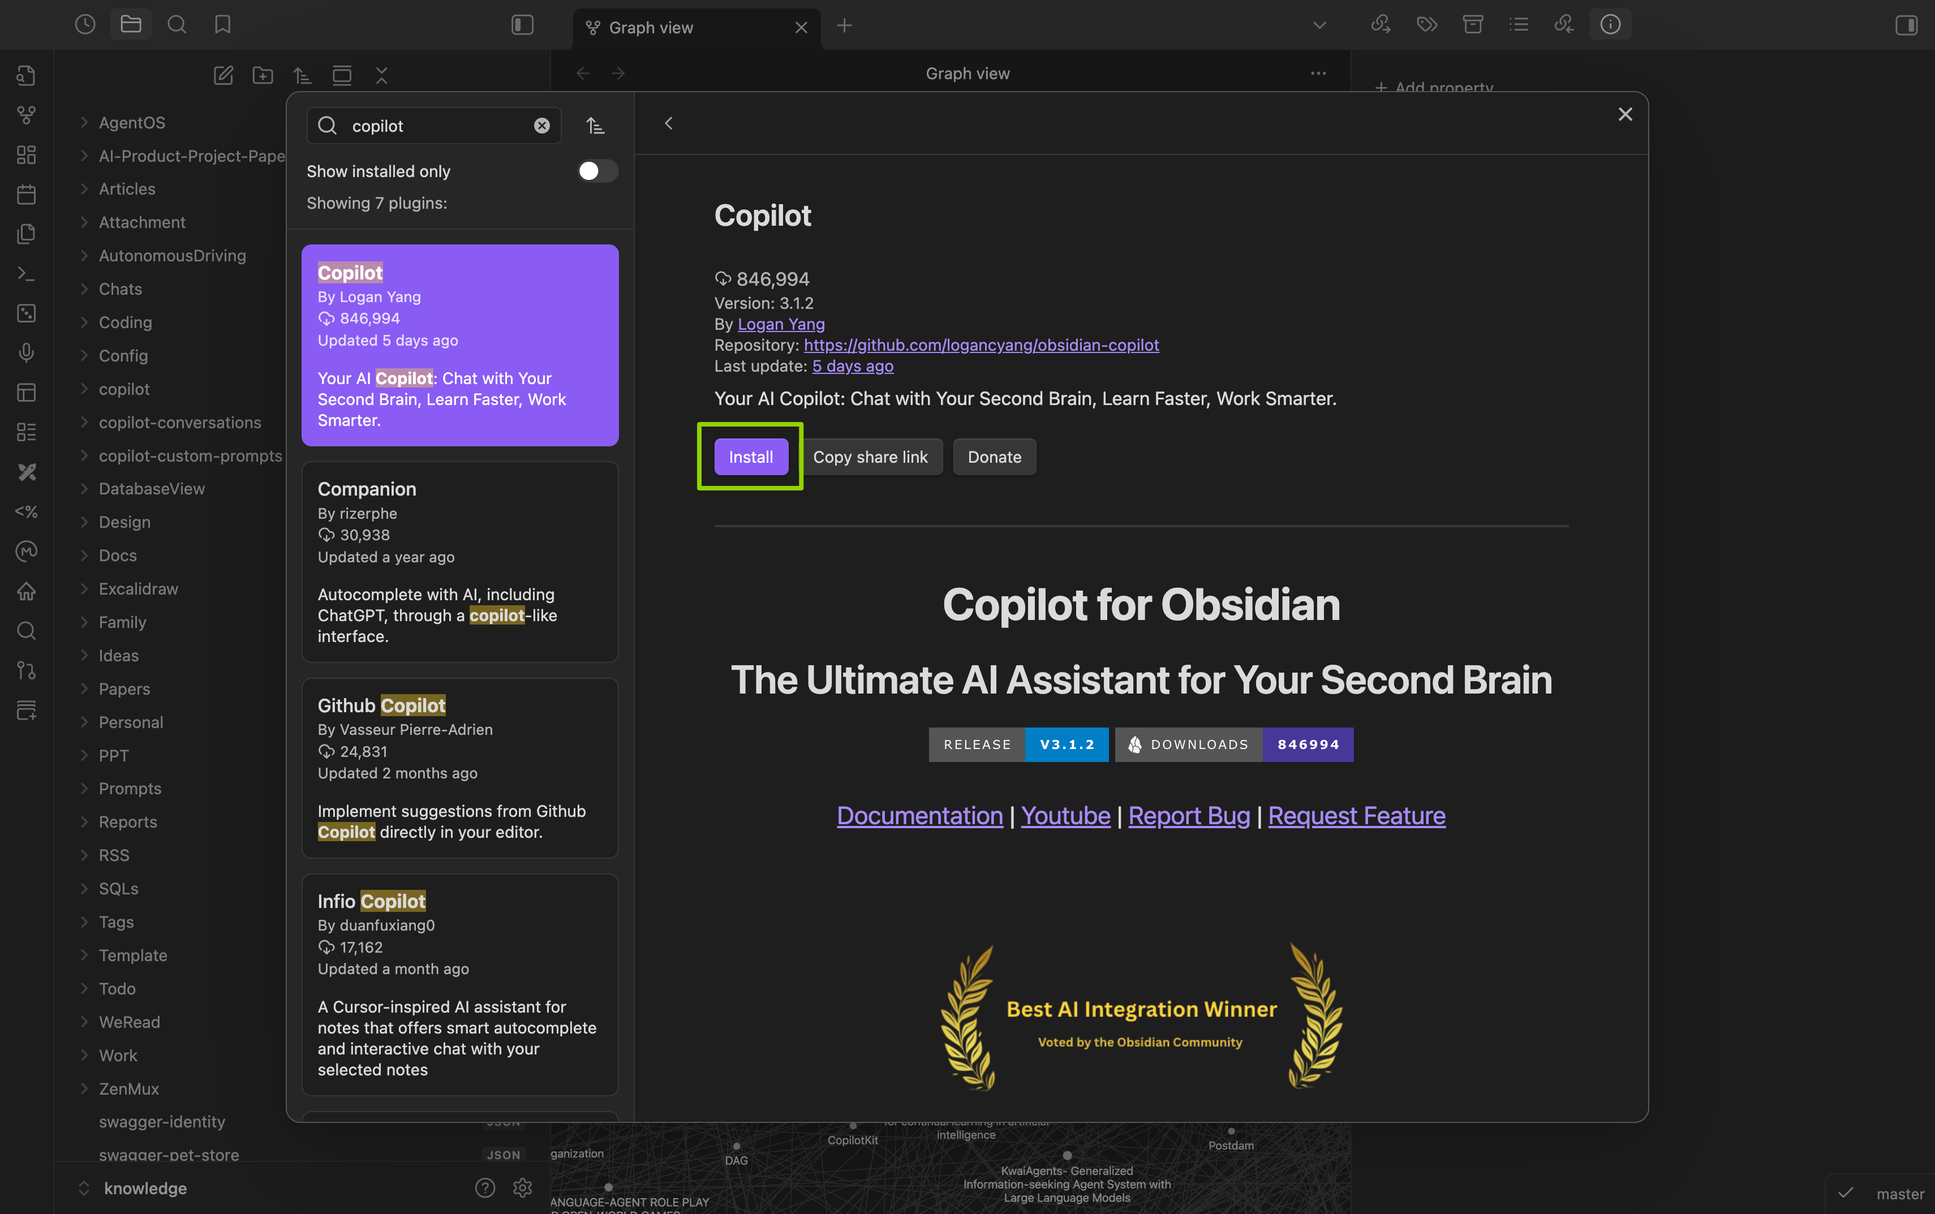
Task: Click the plugin sort order icon
Action: pyautogui.click(x=595, y=126)
